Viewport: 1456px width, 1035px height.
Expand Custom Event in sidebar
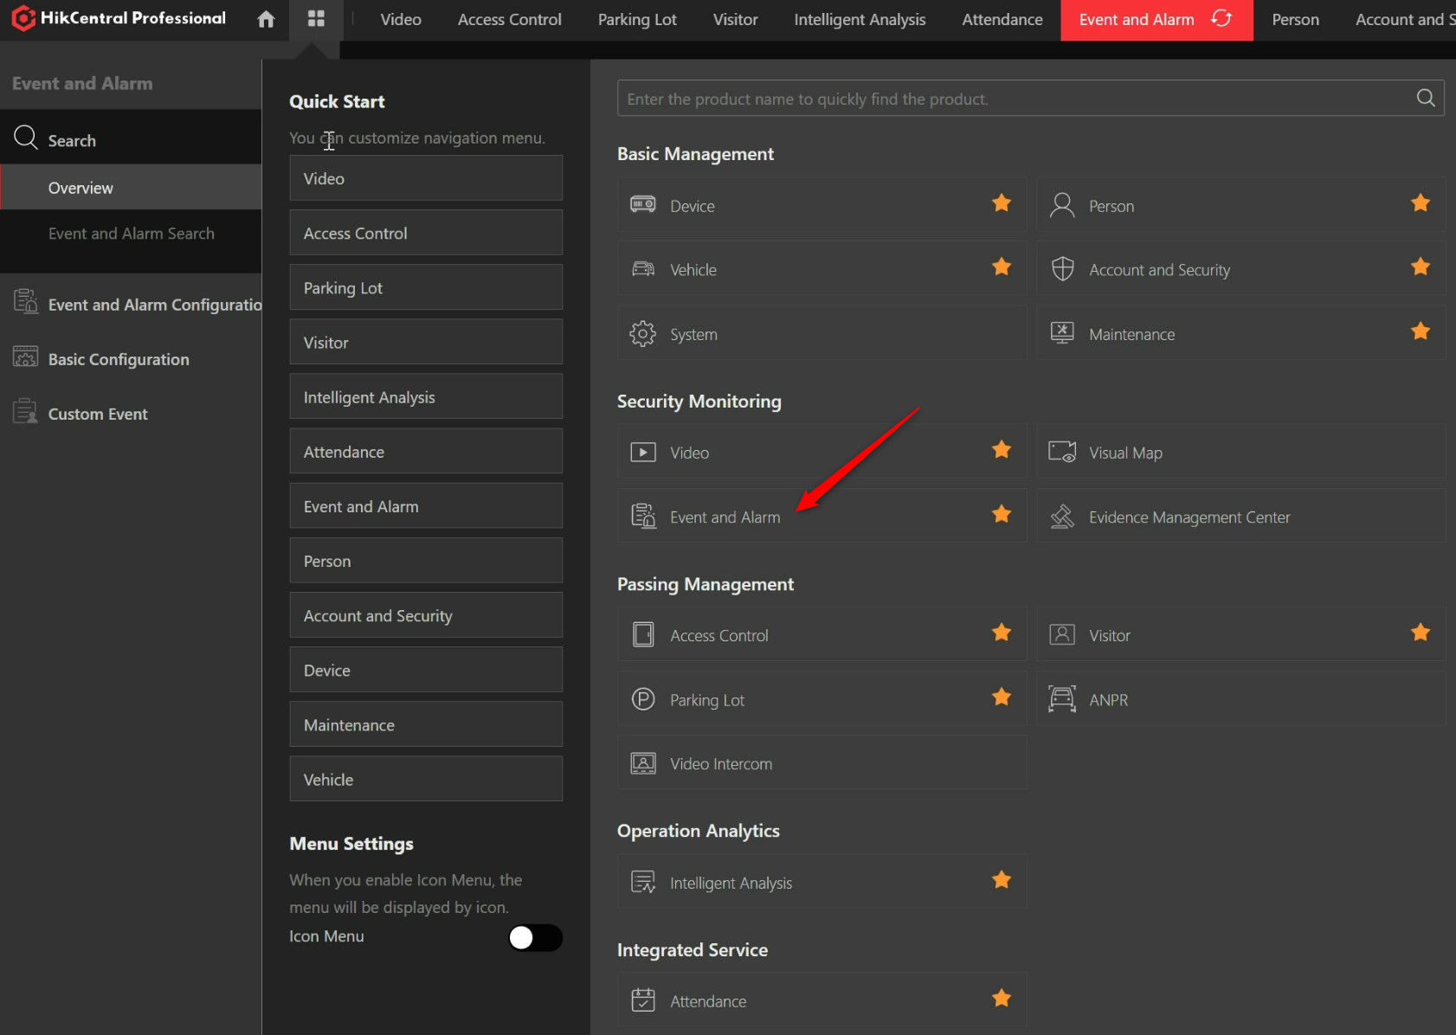(x=131, y=414)
